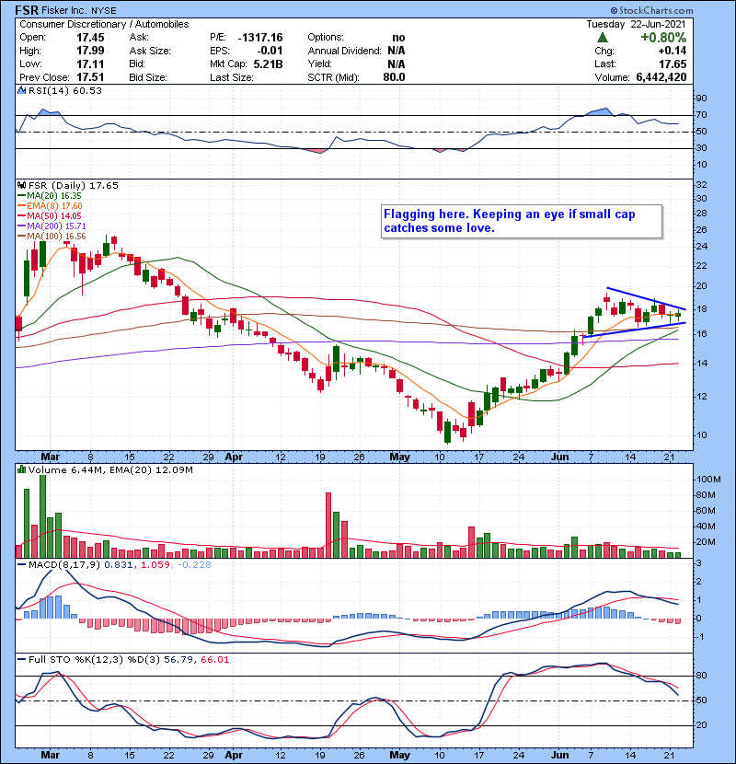
Task: Click the 100M label on the volume axis
Action: tap(708, 480)
